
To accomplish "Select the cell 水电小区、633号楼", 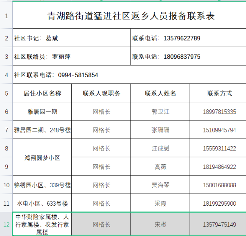I will click(42, 203).
